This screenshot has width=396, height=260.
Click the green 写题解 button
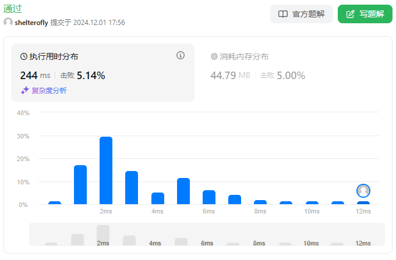tap(365, 14)
